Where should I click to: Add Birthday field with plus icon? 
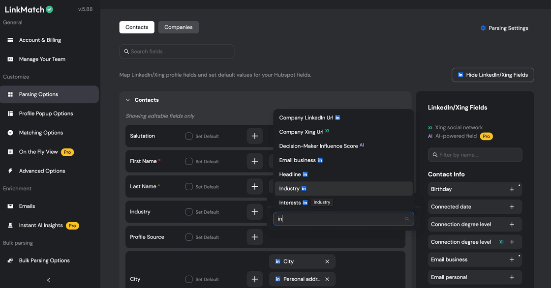(512, 189)
